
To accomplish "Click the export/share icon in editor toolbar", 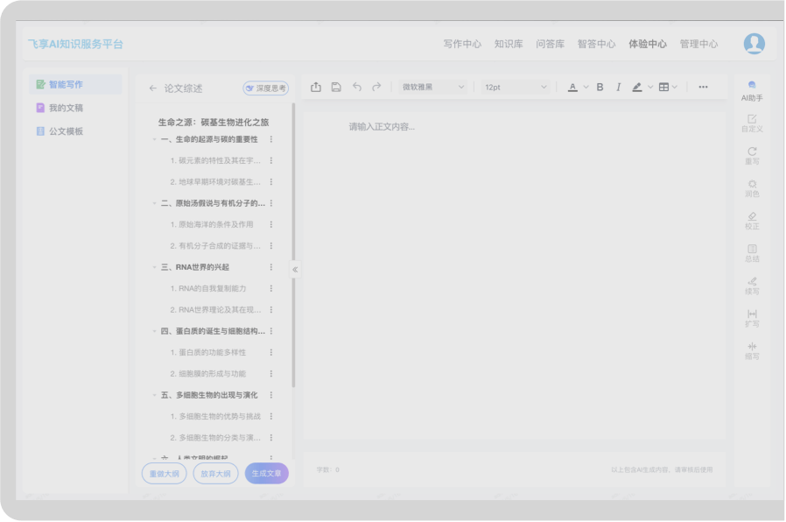I will click(316, 88).
